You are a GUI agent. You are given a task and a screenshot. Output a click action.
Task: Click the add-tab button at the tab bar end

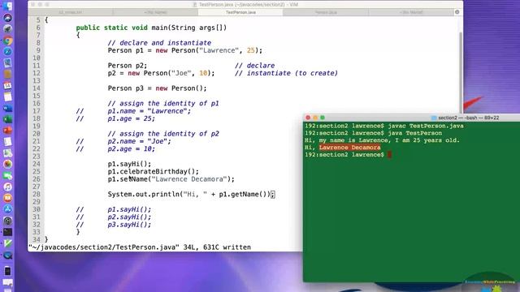[457, 12]
